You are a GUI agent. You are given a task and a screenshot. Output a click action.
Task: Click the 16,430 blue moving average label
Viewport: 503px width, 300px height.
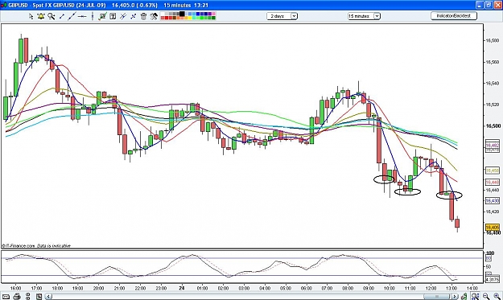tap(493, 200)
